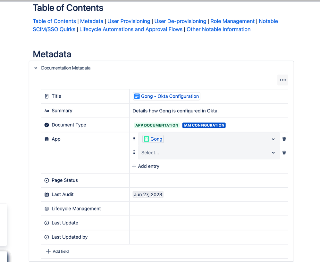The width and height of the screenshot is (320, 262).
Task: Jump to Table of Contents link
Action: click(54, 21)
